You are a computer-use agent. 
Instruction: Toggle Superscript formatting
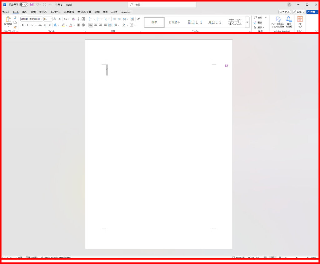(x=50, y=25)
